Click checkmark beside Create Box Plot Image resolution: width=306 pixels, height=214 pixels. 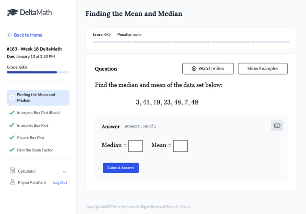12,137
